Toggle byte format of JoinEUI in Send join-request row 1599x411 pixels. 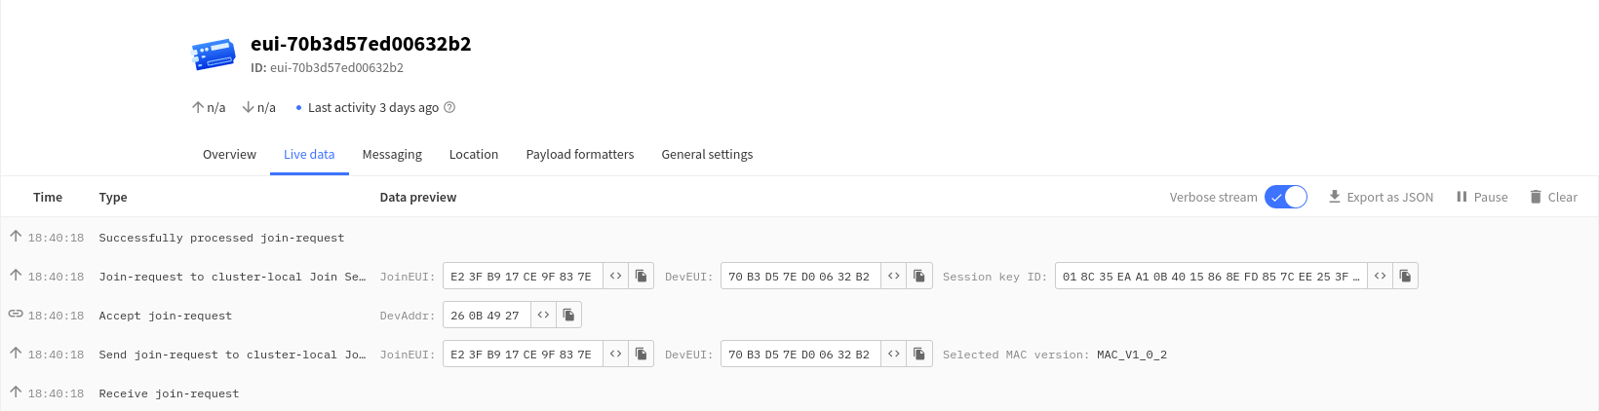click(615, 355)
